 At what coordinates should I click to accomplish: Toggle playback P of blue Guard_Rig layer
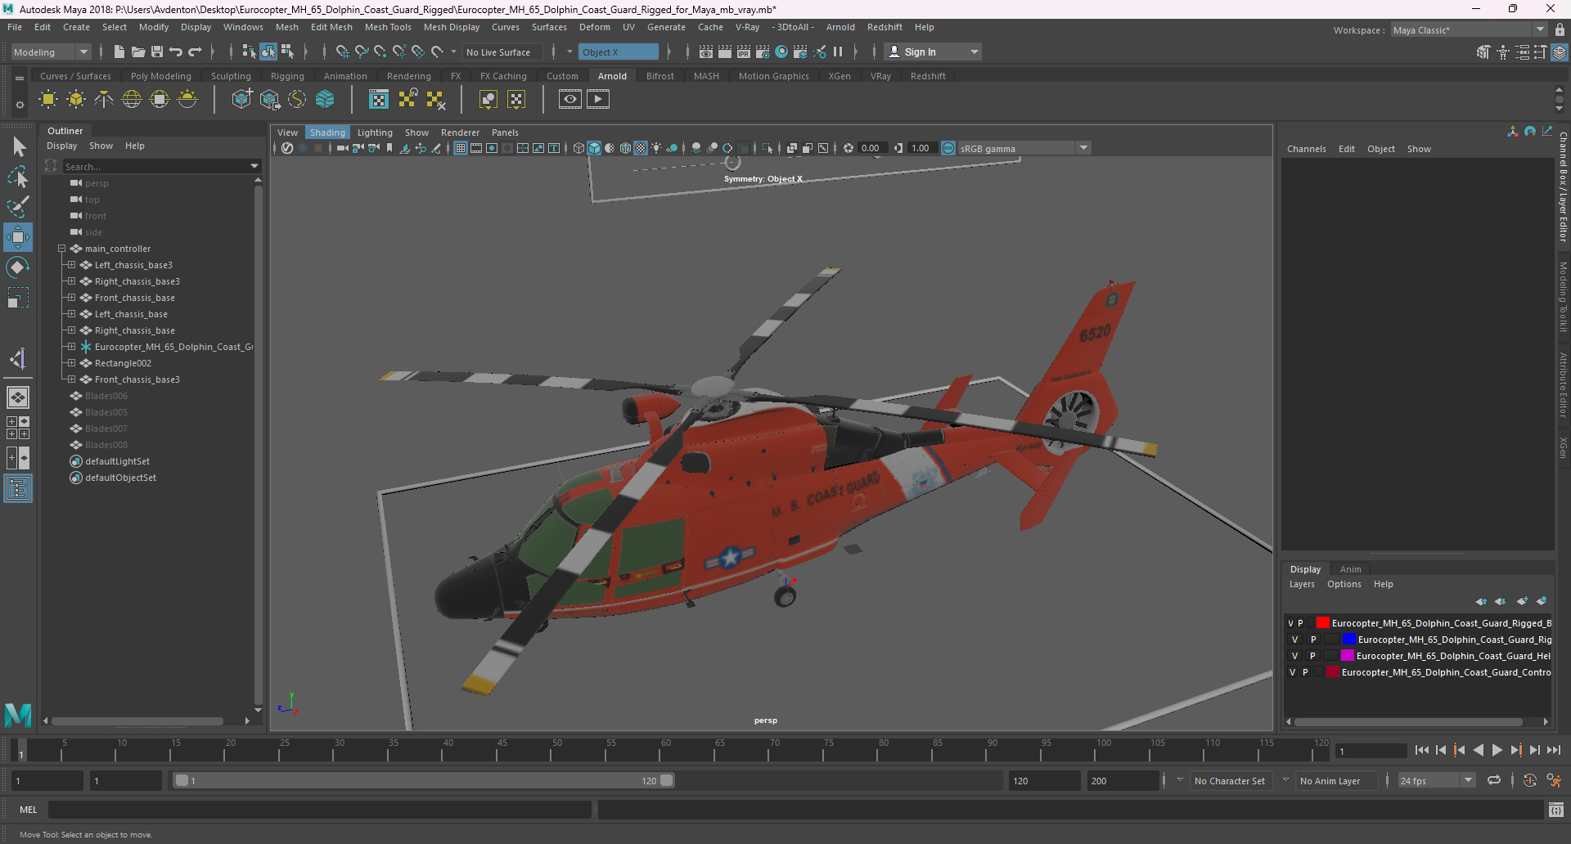pos(1313,640)
